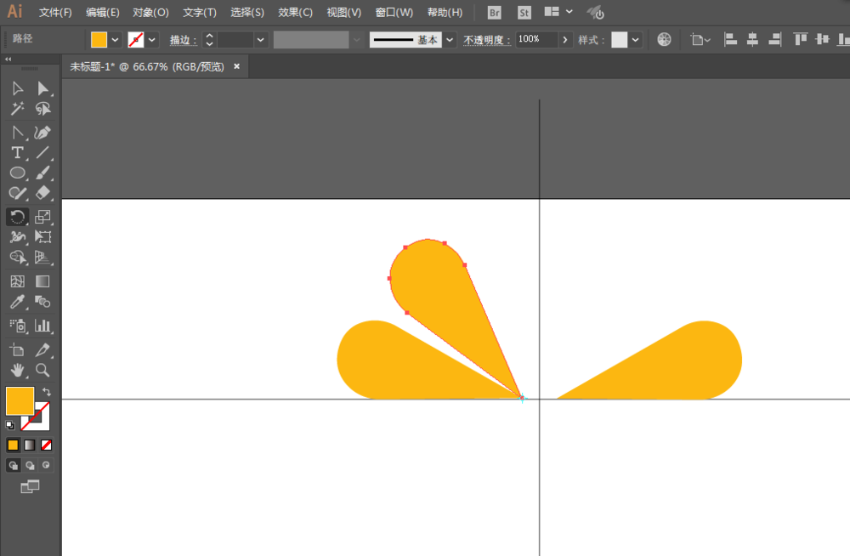The image size is (850, 556).
Task: Choose the Eraser tool
Action: pos(42,194)
